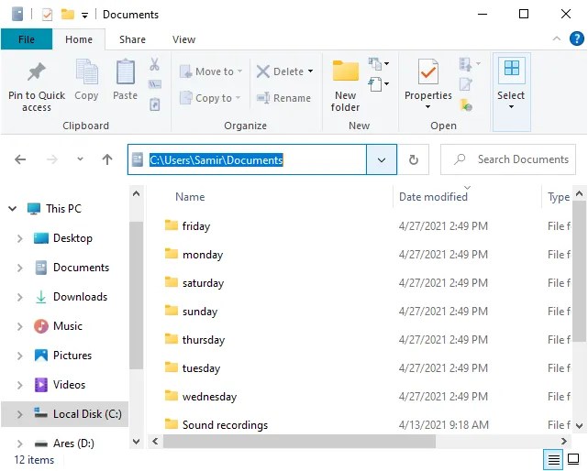Click the Rename button
Viewport: 588px width, 471px height.
pyautogui.click(x=283, y=98)
